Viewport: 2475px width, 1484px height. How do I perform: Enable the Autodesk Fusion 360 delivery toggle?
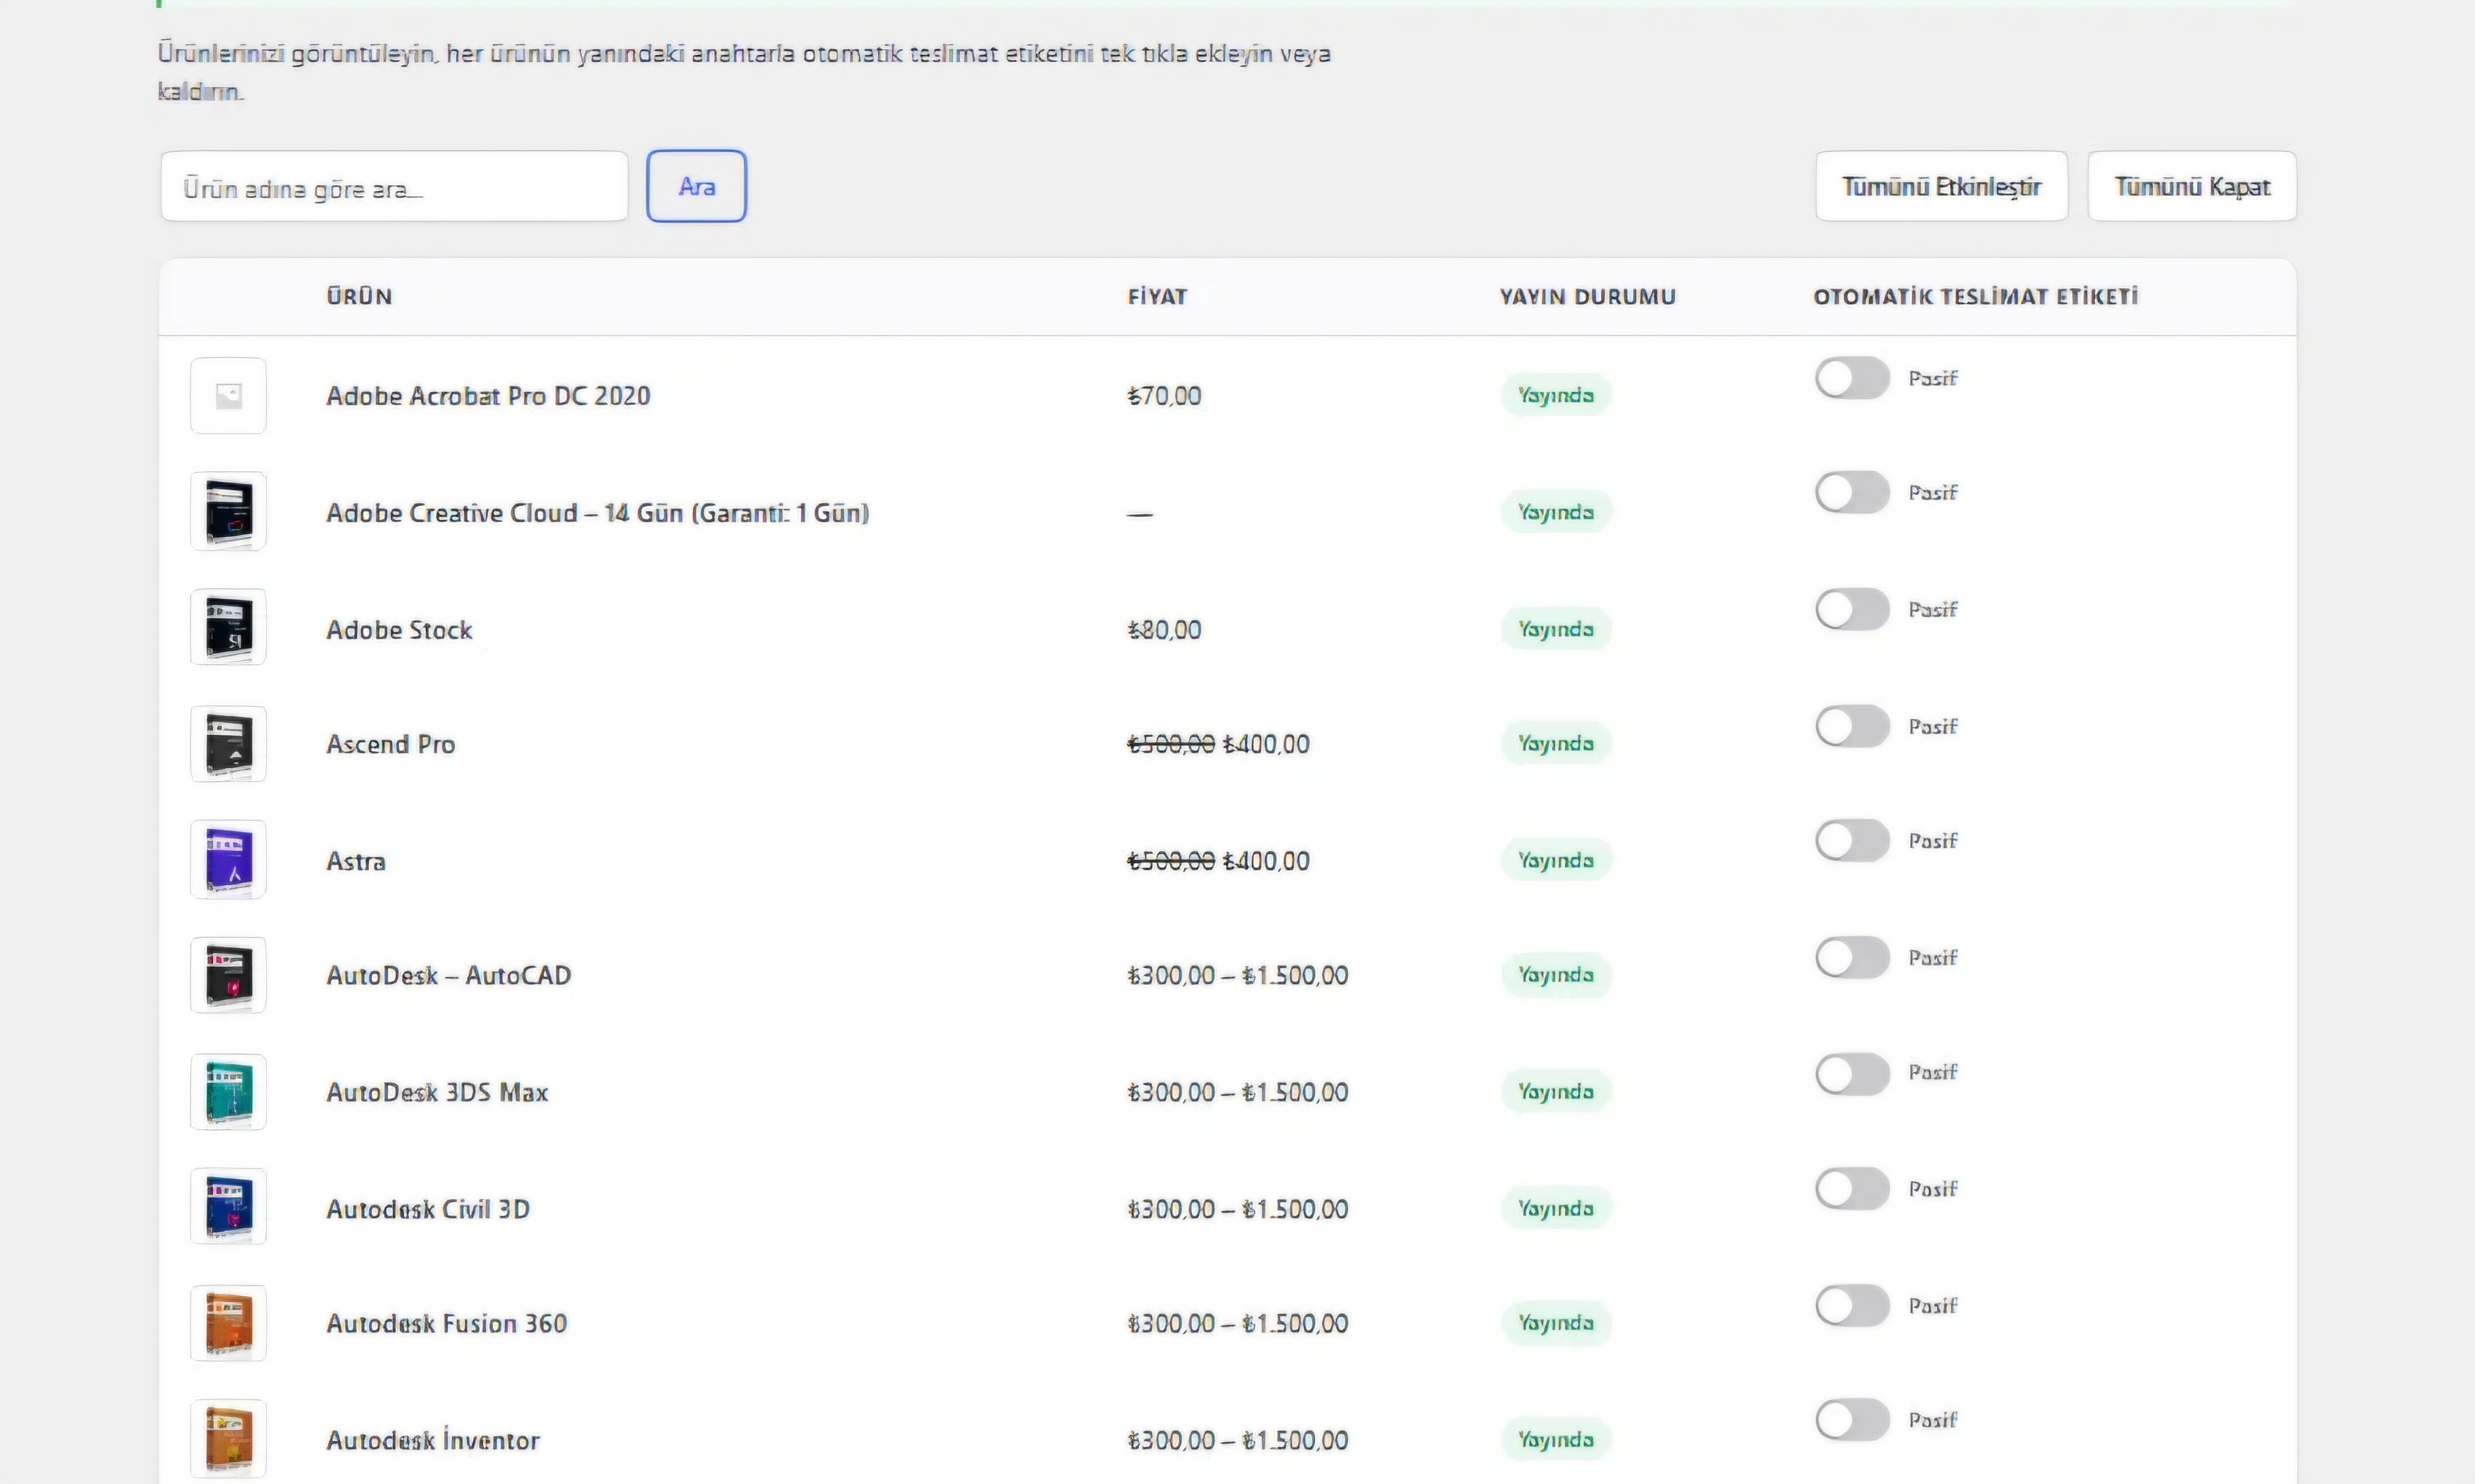[x=1852, y=1305]
